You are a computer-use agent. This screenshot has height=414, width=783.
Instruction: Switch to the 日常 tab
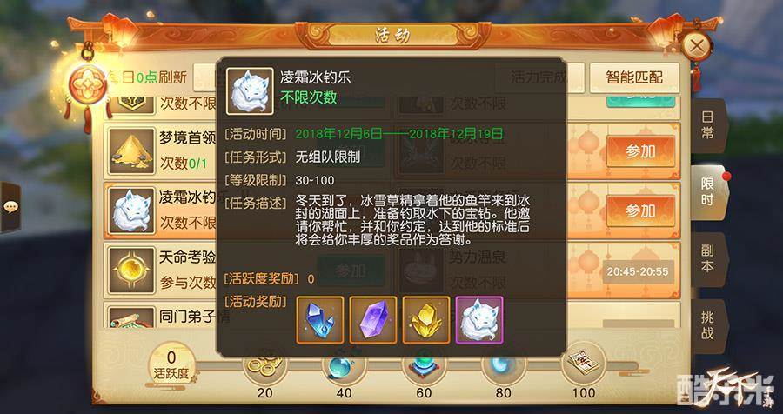point(707,125)
